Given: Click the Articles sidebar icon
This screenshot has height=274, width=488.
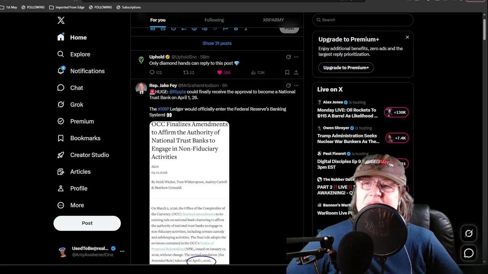Looking at the screenshot, I should [x=61, y=172].
